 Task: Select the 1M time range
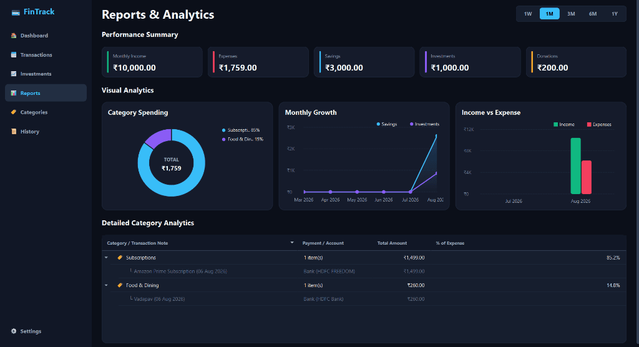(x=549, y=14)
